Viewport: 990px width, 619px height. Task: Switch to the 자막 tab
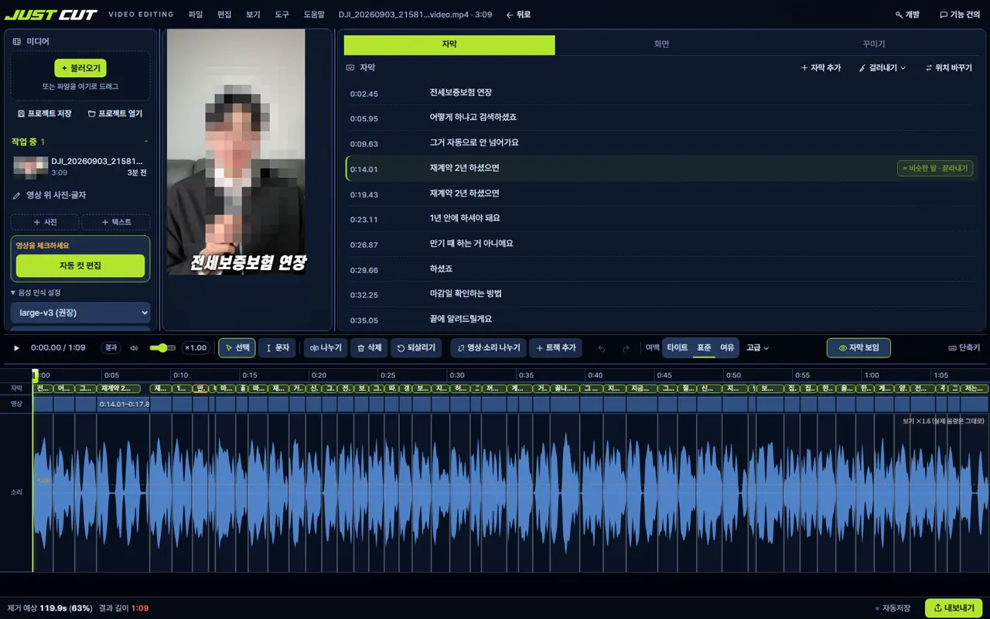coord(449,45)
